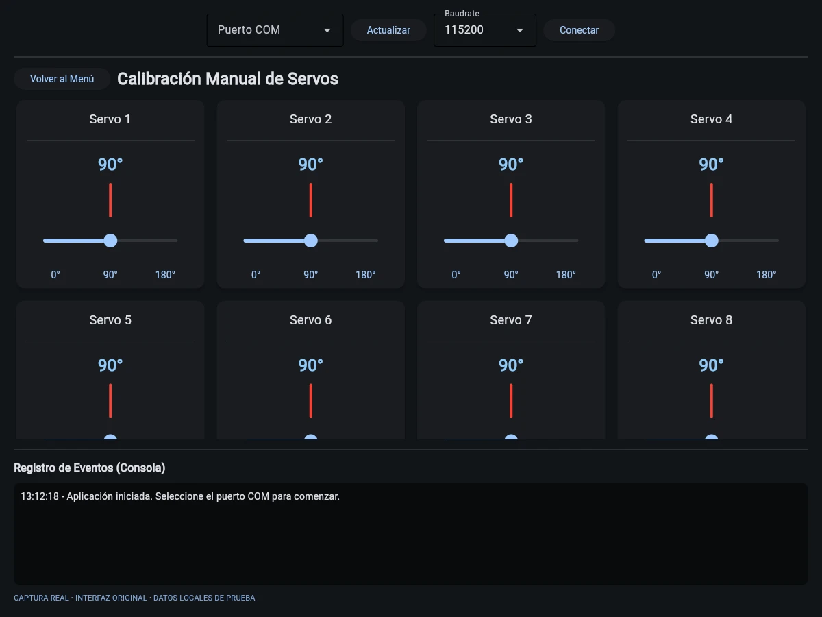Click the 90° tick label below Servo 4 slider
Viewport: 822px width, 617px height.
pos(712,275)
